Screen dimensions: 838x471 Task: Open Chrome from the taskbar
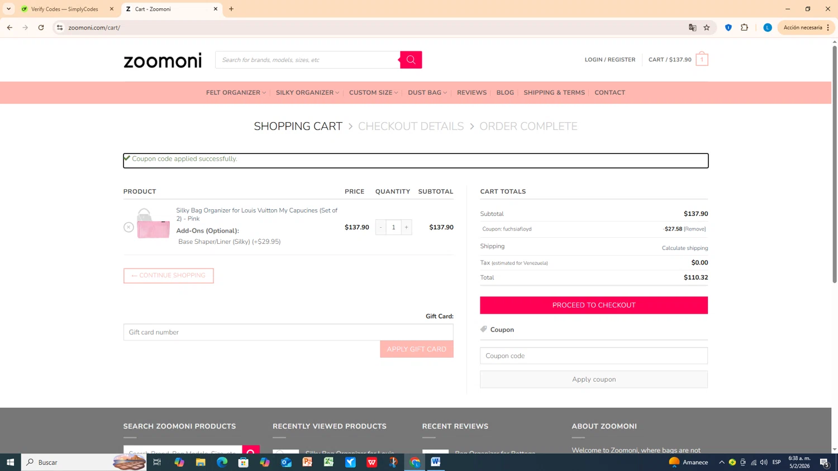[415, 462]
